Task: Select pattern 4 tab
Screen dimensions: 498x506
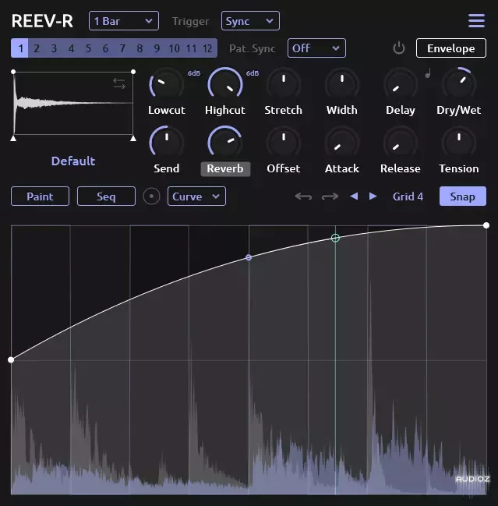Action: click(71, 48)
